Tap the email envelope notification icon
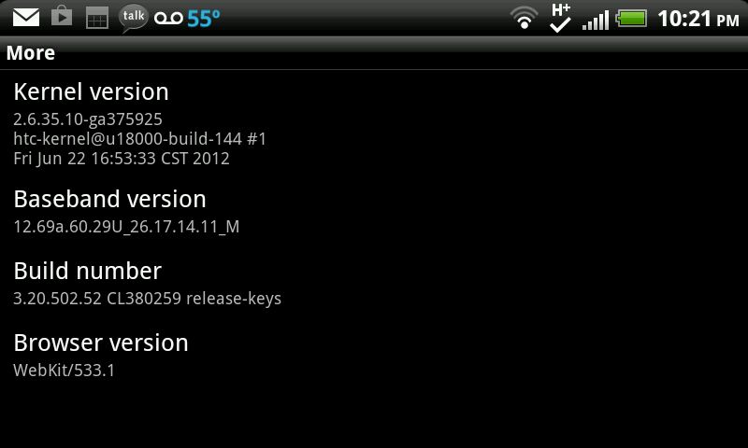The width and height of the screenshot is (748, 448). pos(26,18)
